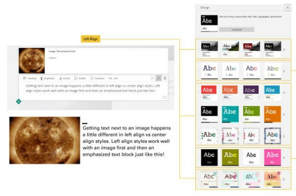Viewport: 296px width, 196px height.
Task: Choose the pink-dotted bordered Abc style
Action: click(230, 136)
